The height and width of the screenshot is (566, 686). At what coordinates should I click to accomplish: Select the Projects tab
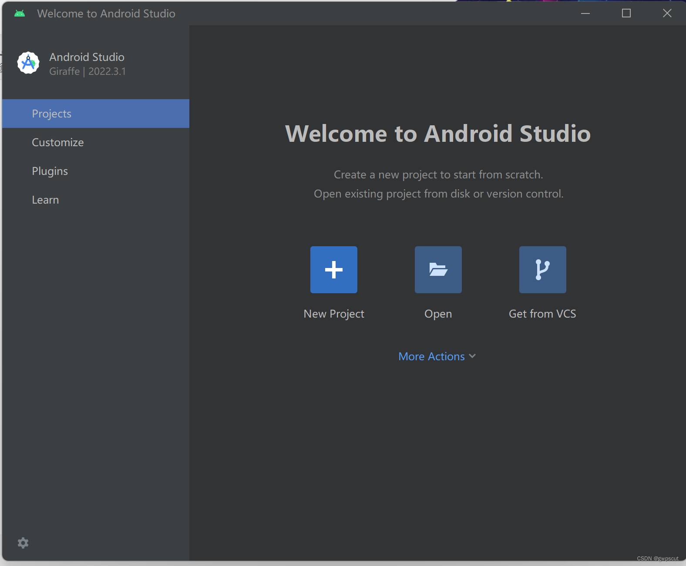(96, 114)
